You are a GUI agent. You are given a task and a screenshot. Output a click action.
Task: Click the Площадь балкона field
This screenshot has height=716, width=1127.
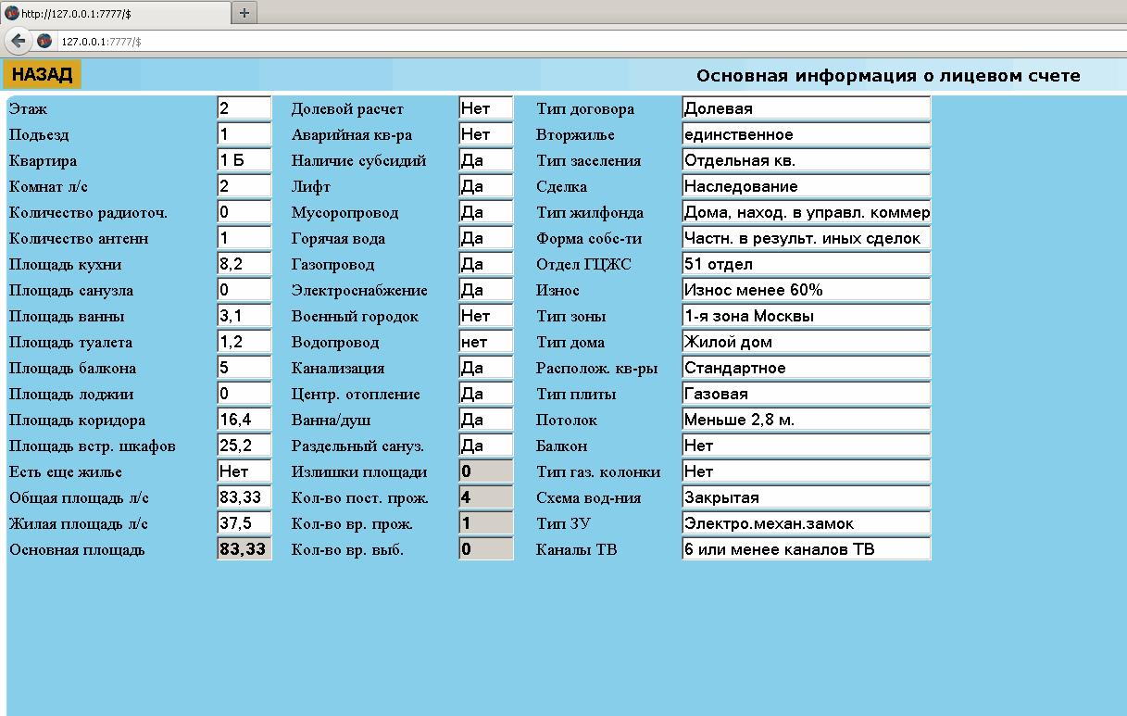point(244,368)
